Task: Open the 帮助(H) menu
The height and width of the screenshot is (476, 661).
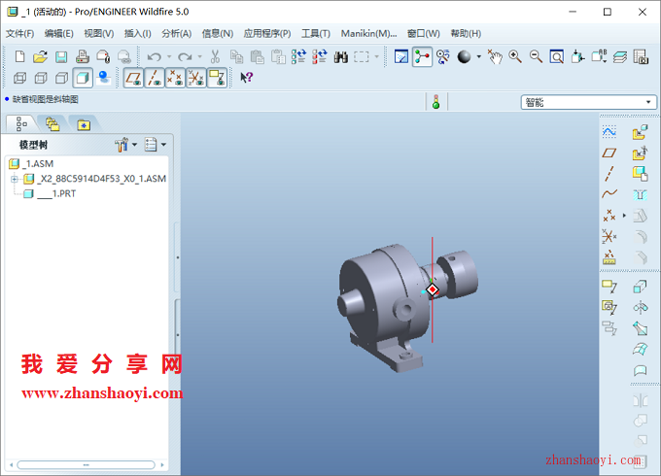Action: tap(466, 34)
